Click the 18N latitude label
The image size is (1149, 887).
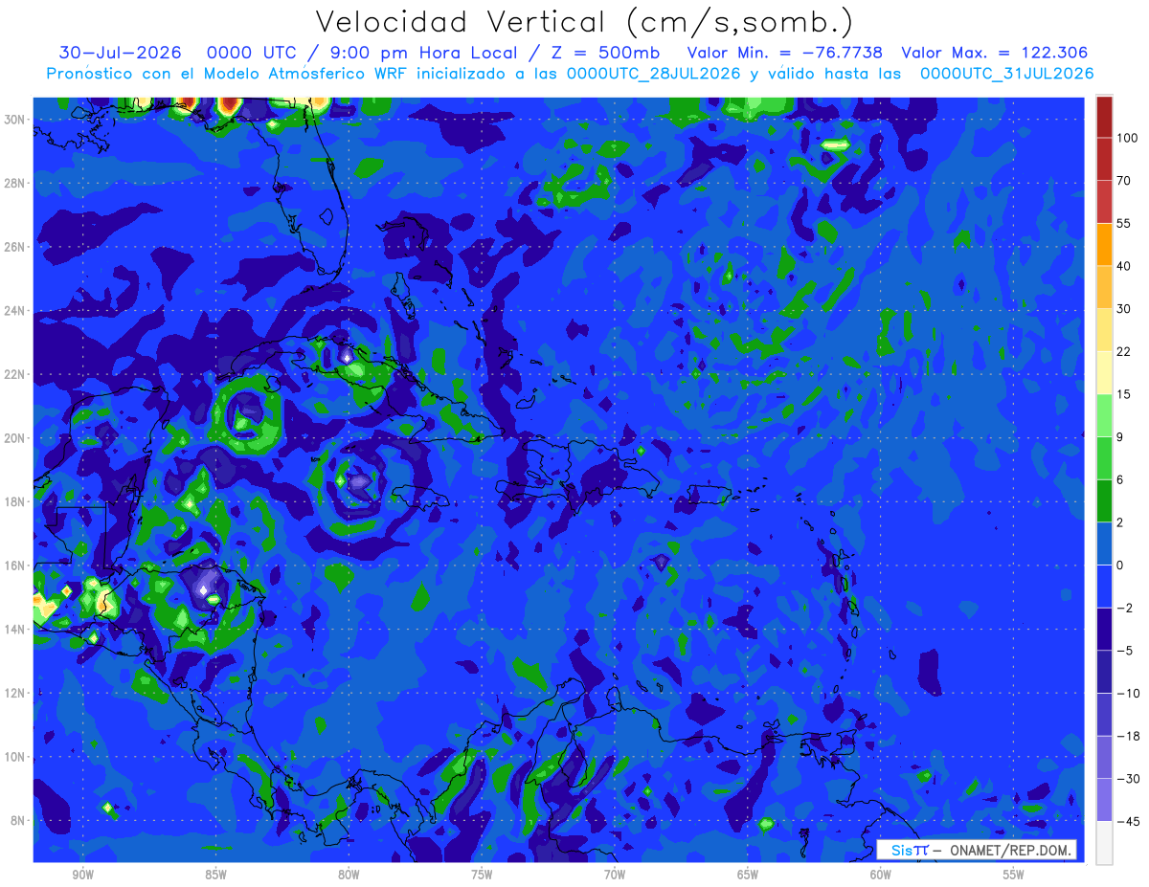pos(15,501)
